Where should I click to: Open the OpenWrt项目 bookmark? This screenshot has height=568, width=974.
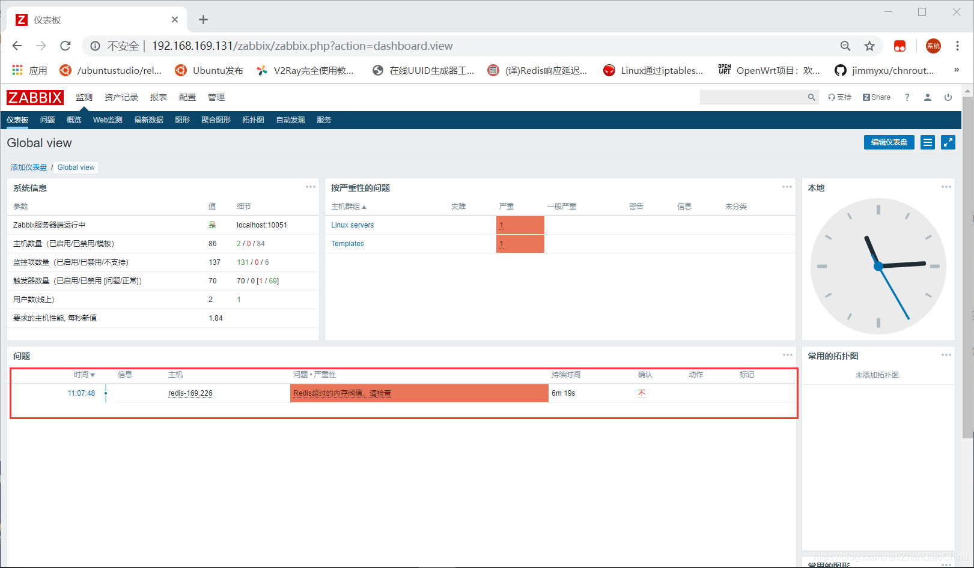point(769,70)
